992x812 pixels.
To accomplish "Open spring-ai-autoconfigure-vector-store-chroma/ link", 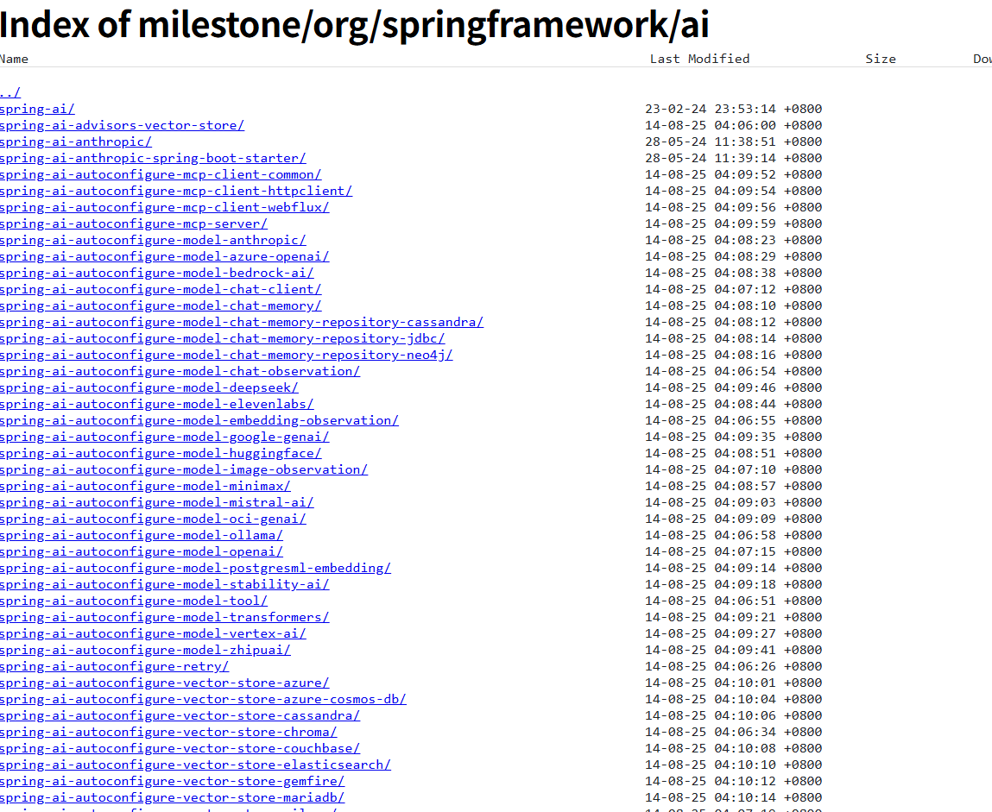I will click(168, 733).
